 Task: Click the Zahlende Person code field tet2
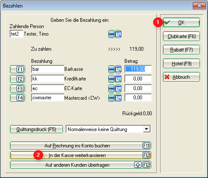(x=16, y=34)
